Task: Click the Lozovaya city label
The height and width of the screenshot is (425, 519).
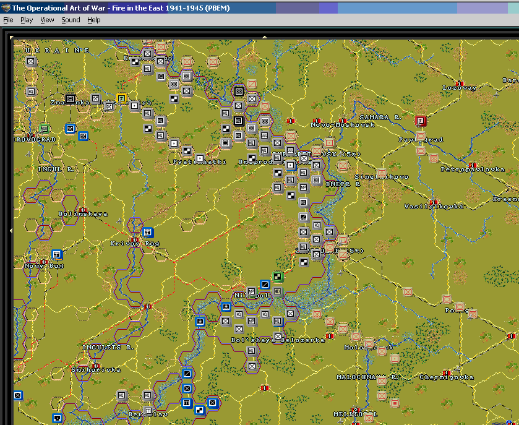Action: click(459, 88)
